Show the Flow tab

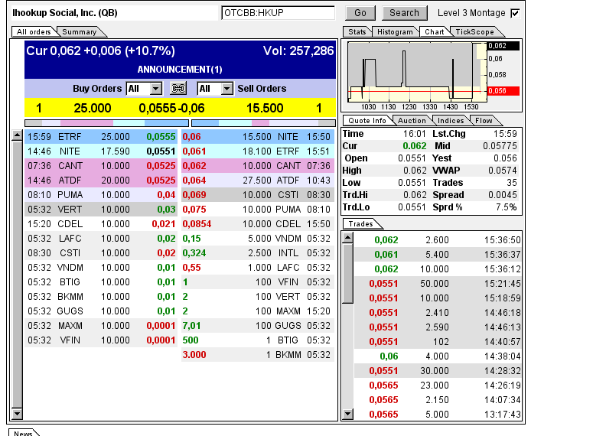(484, 121)
